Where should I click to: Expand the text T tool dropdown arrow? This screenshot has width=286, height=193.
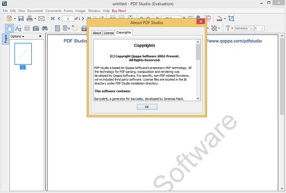click(232, 28)
